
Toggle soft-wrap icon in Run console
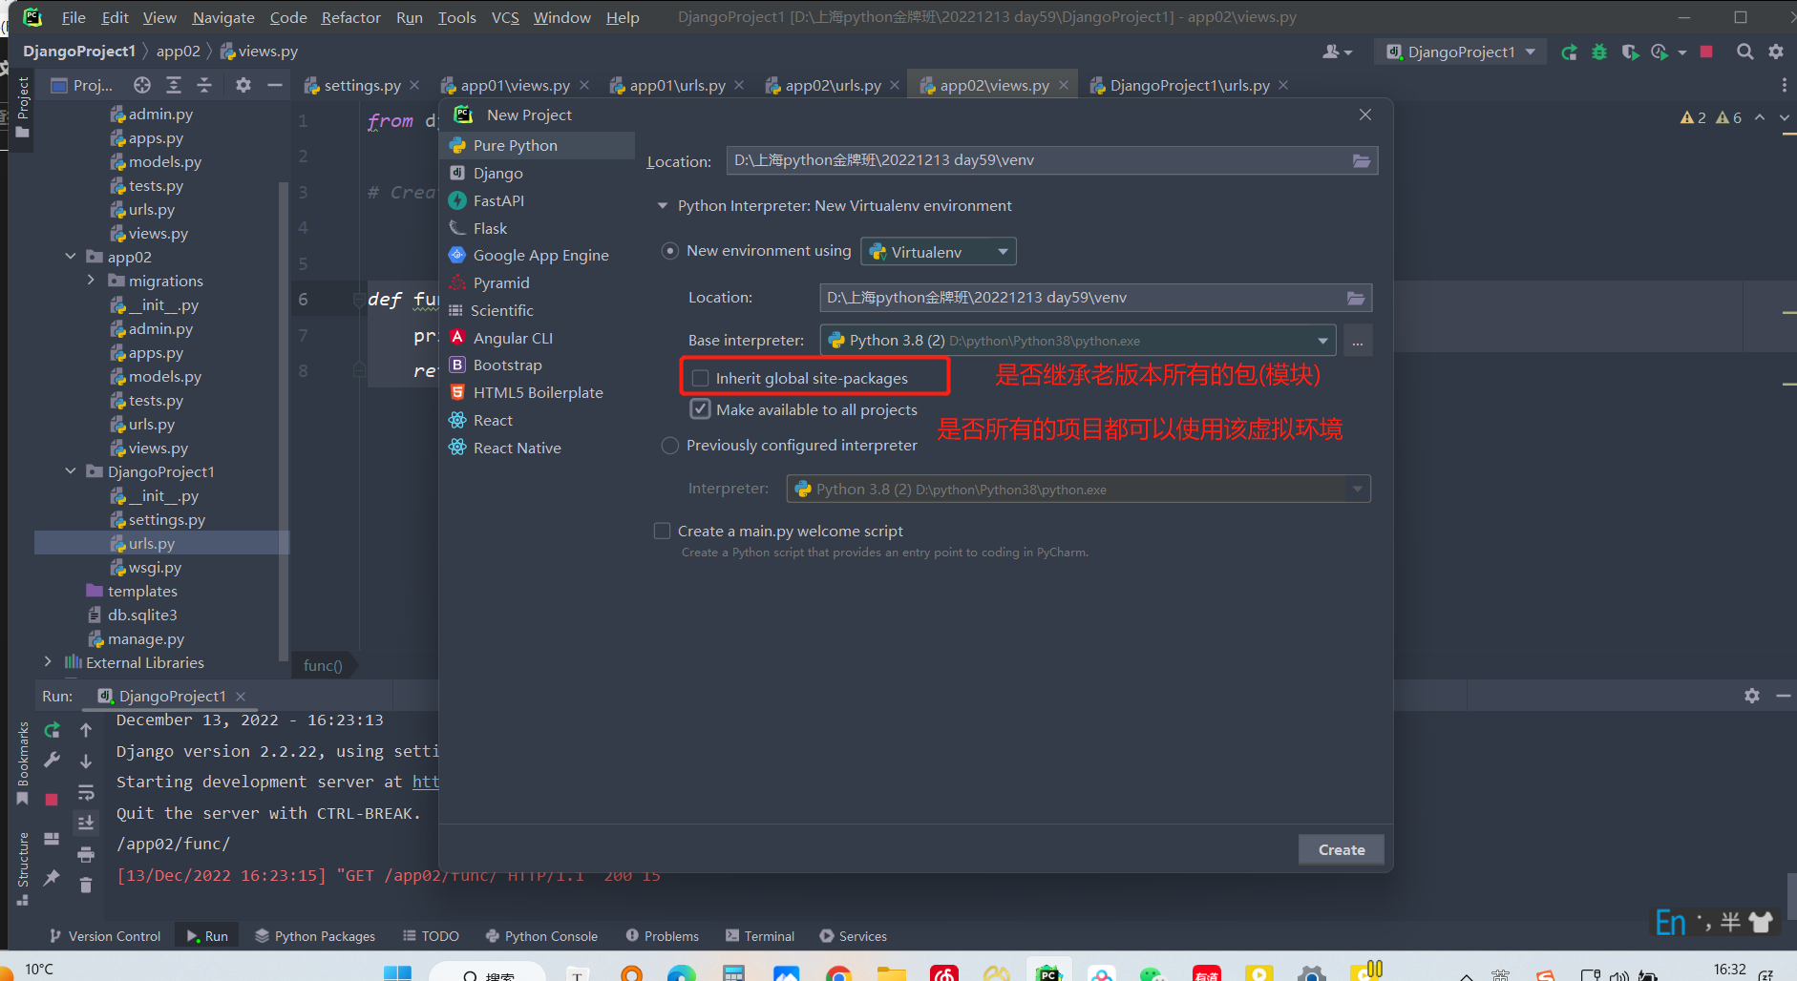coord(86,792)
